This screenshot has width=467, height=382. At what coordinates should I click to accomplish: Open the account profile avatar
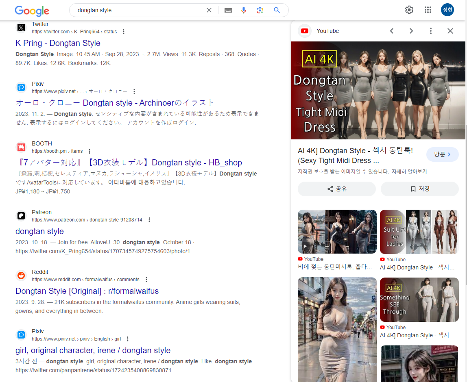coord(447,10)
